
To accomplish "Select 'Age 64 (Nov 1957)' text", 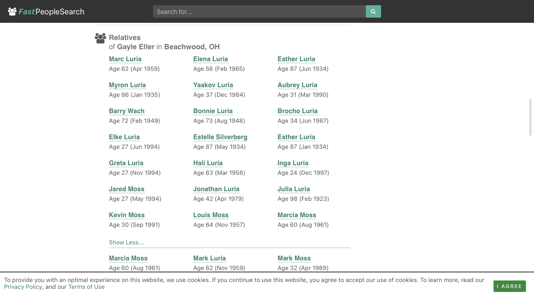I will (219, 225).
